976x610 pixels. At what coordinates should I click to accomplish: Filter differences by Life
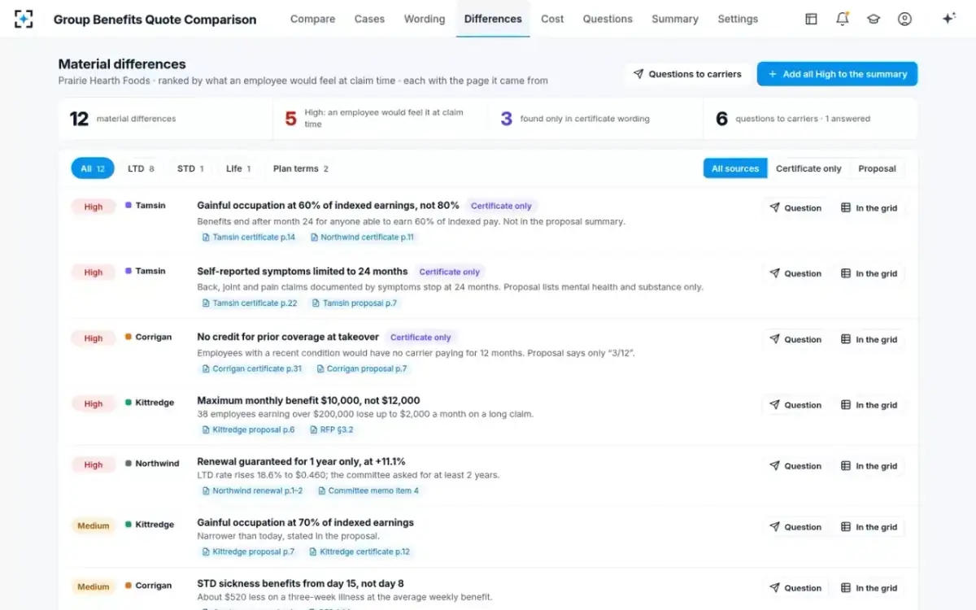pyautogui.click(x=238, y=168)
